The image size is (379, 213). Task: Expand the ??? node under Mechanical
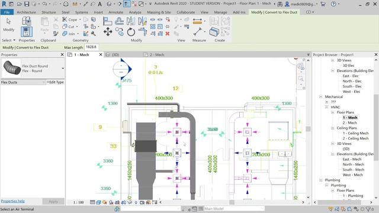point(326,102)
